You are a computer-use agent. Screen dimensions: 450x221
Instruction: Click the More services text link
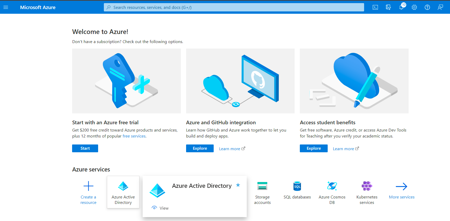click(x=402, y=197)
